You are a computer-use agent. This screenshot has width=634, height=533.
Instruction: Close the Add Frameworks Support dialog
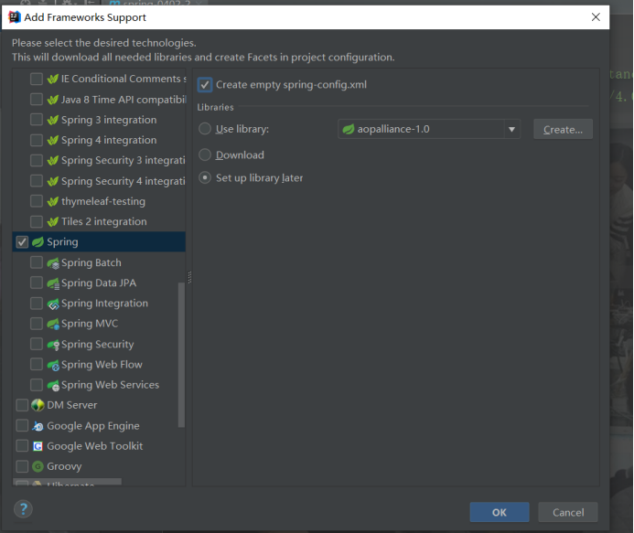tap(596, 17)
